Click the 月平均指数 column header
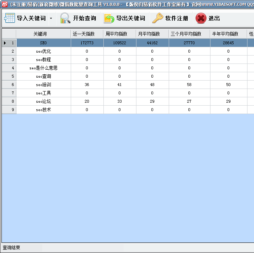The image size is (254, 253). point(152,34)
